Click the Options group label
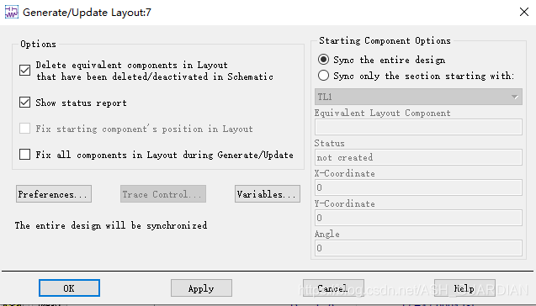 click(38, 44)
